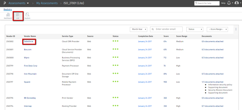
Task: Open the Dashboard view icon
Action: click(8, 16)
